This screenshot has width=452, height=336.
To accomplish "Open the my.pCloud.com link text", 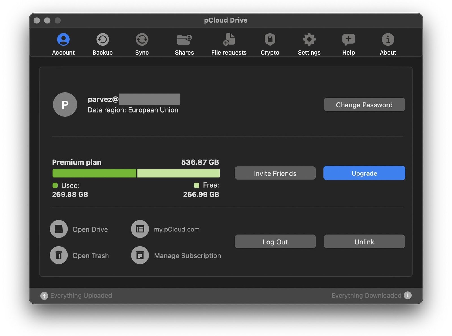I will pyautogui.click(x=177, y=229).
